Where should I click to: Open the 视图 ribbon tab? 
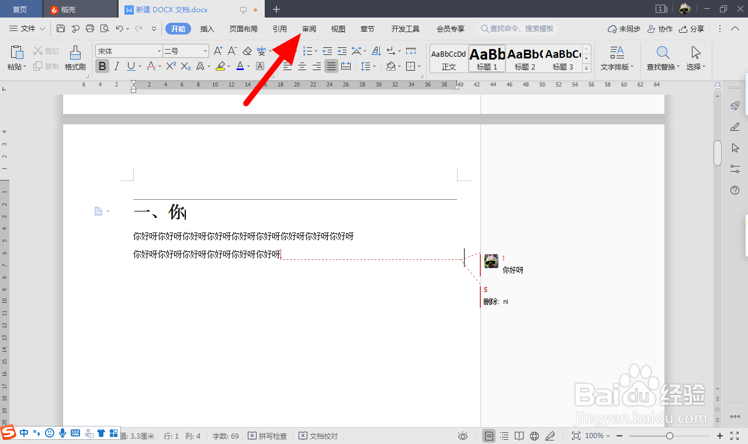coord(338,29)
